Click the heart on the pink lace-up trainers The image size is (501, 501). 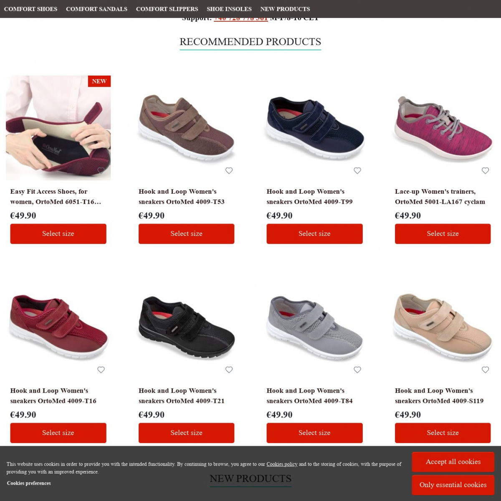(x=485, y=170)
